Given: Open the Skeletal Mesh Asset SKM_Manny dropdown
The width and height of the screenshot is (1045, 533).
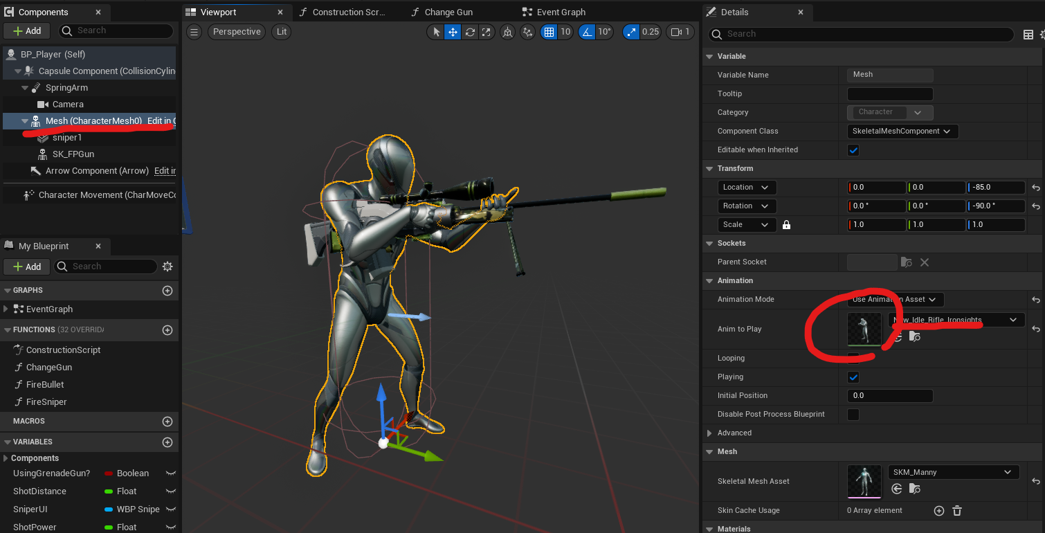Looking at the screenshot, I should pyautogui.click(x=954, y=472).
